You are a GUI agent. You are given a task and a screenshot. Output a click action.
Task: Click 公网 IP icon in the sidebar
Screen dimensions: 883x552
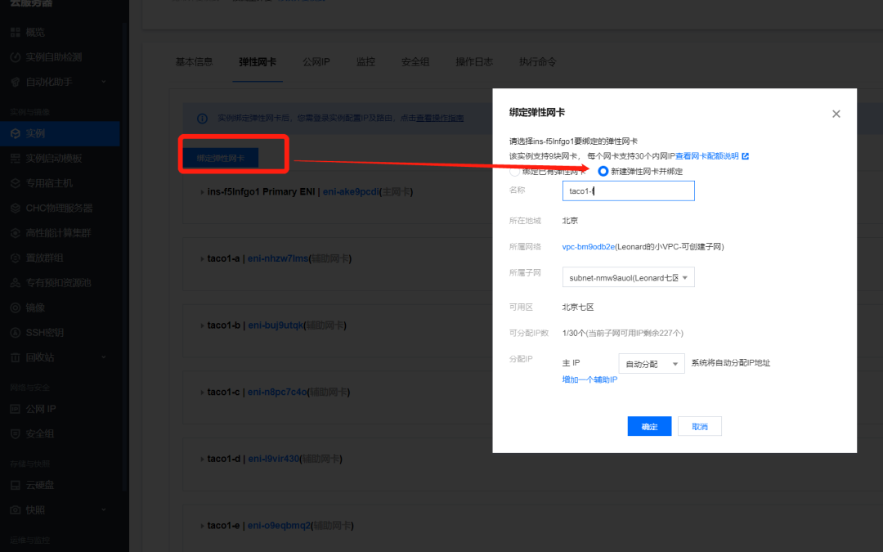tap(16, 409)
